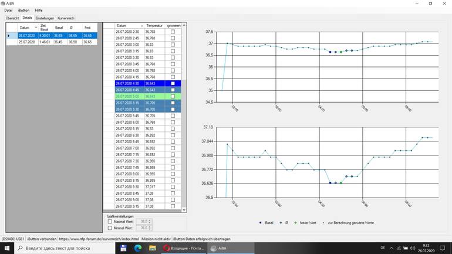The height and width of the screenshot is (254, 452).
Task: Select the 25.07.2020 row in left table
Action: pyautogui.click(x=27, y=42)
